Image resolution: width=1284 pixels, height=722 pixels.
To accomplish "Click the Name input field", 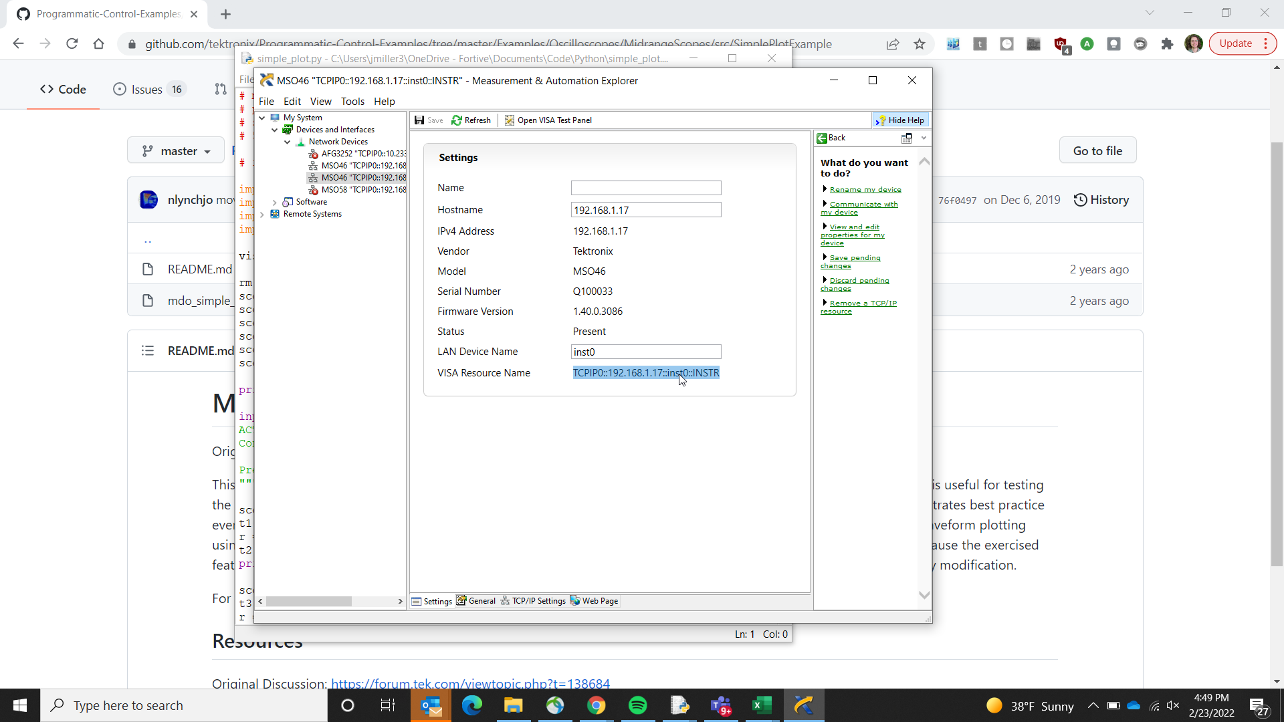I will pyautogui.click(x=645, y=188).
